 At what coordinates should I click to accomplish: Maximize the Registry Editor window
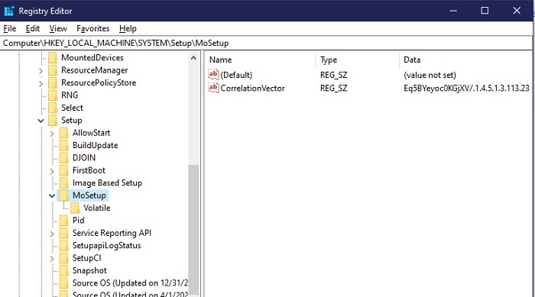pos(485,11)
